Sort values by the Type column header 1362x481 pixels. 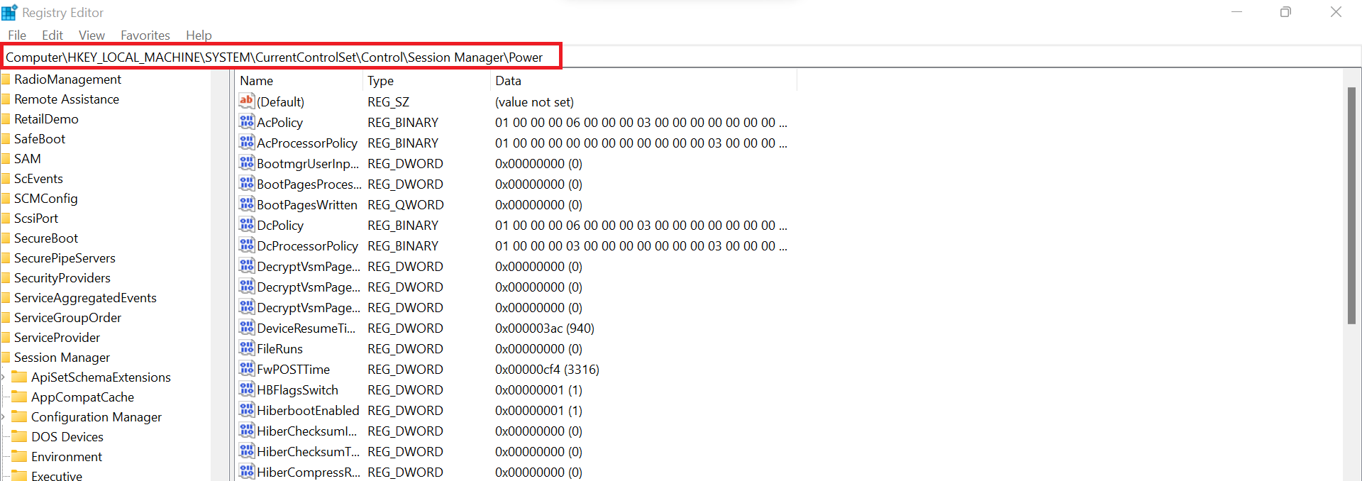426,81
